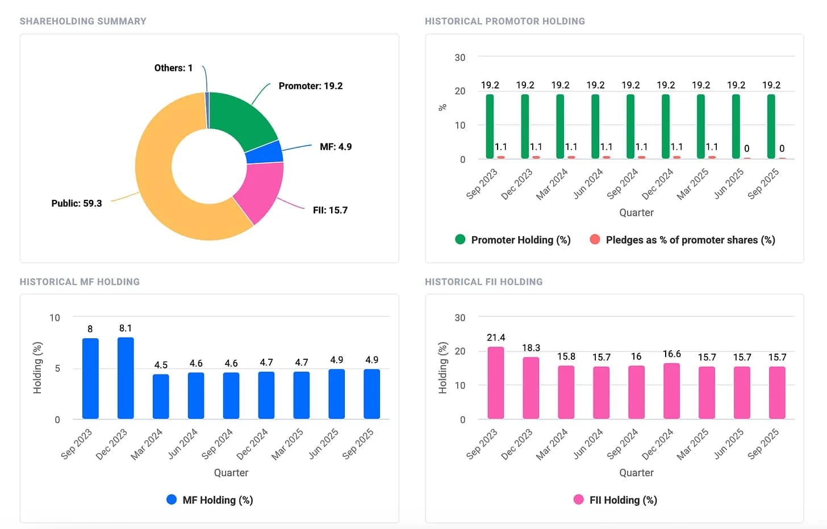Toggle the 'MF Holding (%)' legend label
Image resolution: width=827 pixels, height=529 pixels.
[x=218, y=500]
